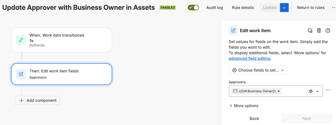
Task: Click the Edit work item pencil icon
Action: [x=233, y=30]
